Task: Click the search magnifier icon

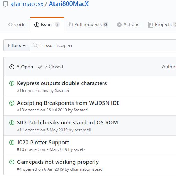Action: click(35, 45)
